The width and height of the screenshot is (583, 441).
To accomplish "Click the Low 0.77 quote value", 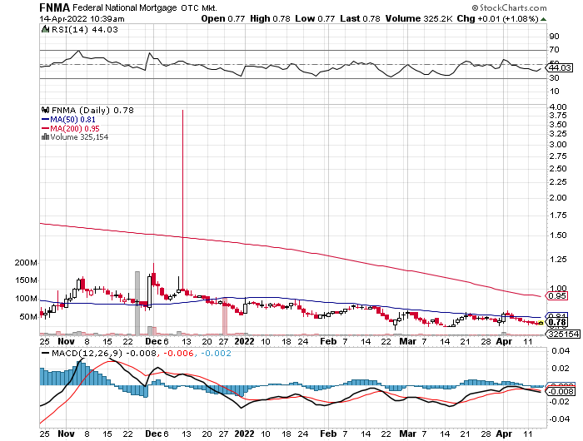I will coord(315,18).
